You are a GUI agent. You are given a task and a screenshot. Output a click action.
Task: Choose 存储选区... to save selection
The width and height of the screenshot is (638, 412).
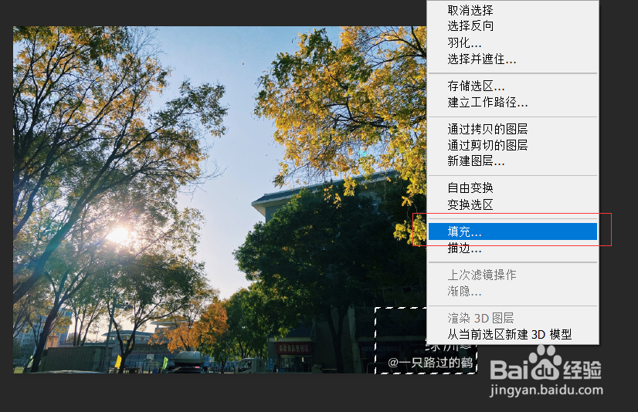pos(513,86)
